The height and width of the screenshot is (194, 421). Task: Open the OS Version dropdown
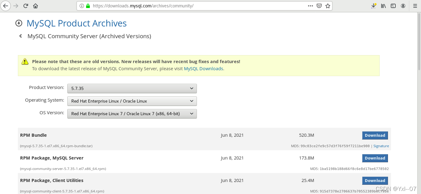pos(132,114)
